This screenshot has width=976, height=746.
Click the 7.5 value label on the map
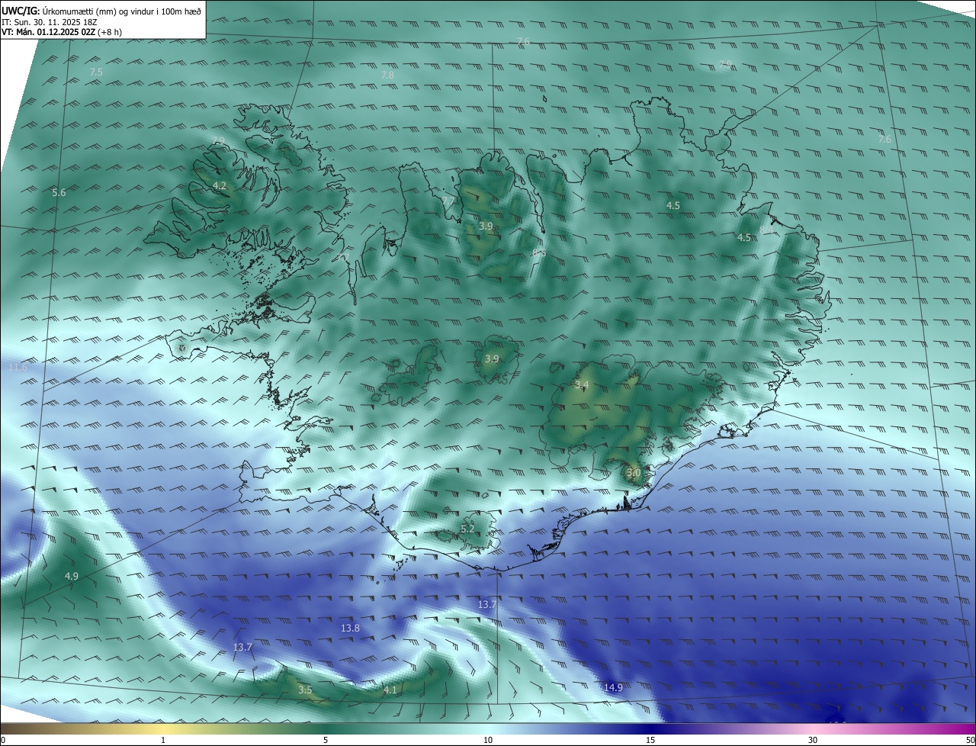[96, 72]
